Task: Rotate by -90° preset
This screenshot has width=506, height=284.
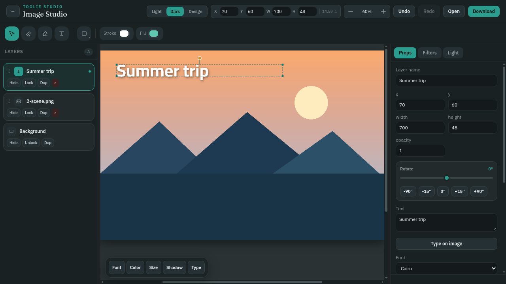Action: [408, 191]
